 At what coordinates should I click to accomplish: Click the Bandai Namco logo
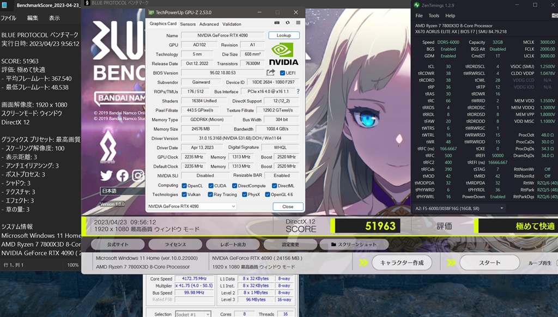tap(120, 98)
